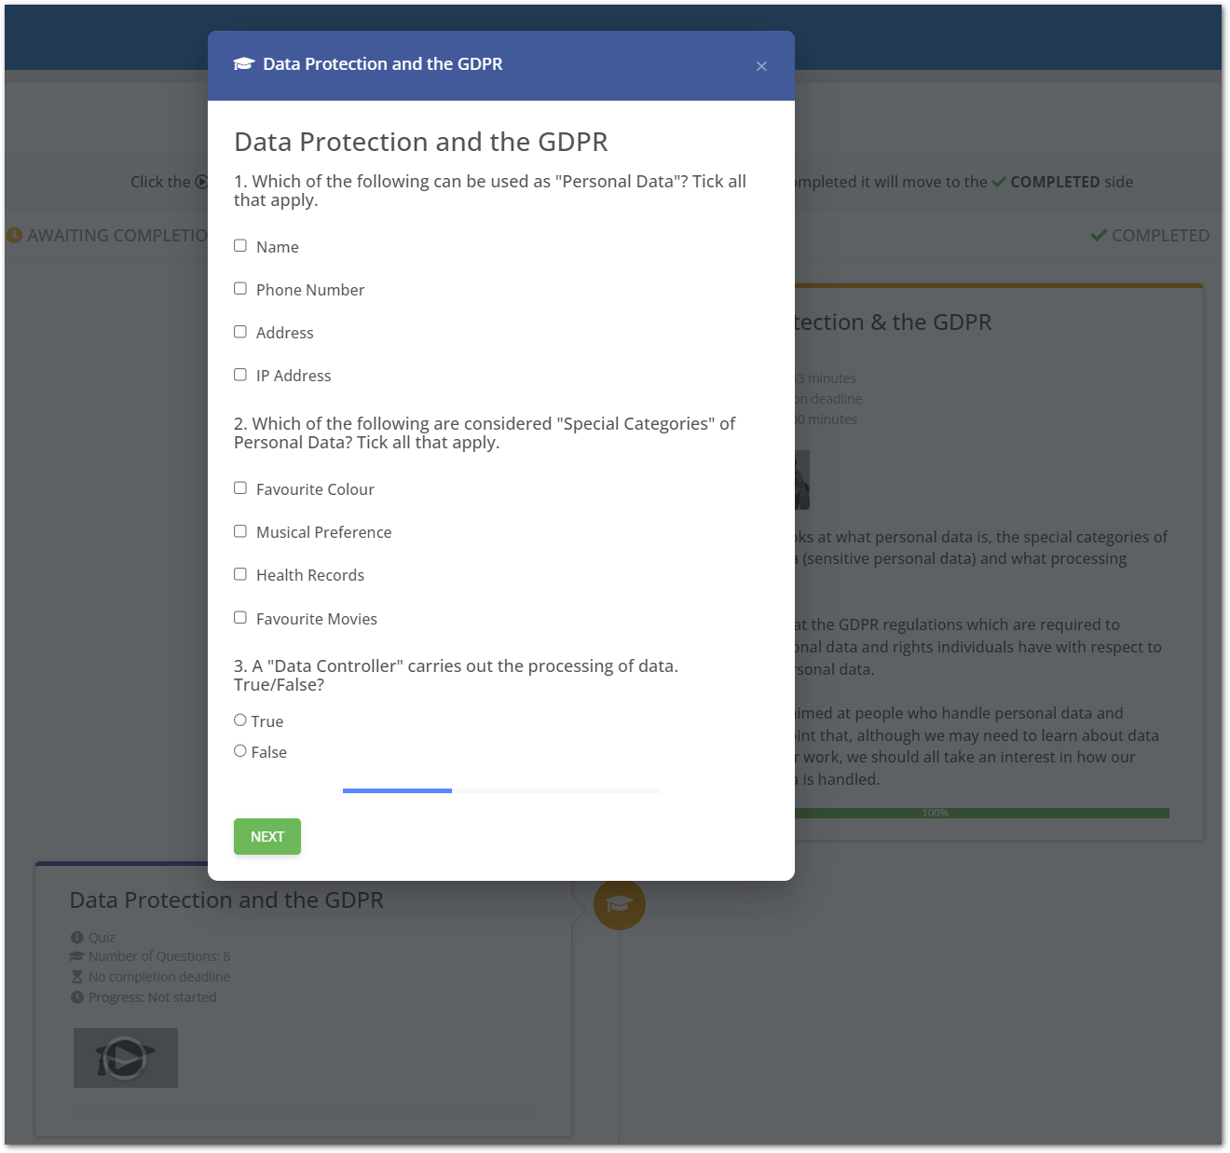Click the clock icon by Progress: Not started
The height and width of the screenshot is (1153, 1230).
pos(76,997)
